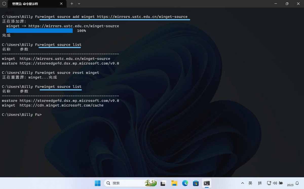The height and width of the screenshot is (189, 304).
Task: Select the 管理员: 命令提示符 tab
Action: coord(37,4)
